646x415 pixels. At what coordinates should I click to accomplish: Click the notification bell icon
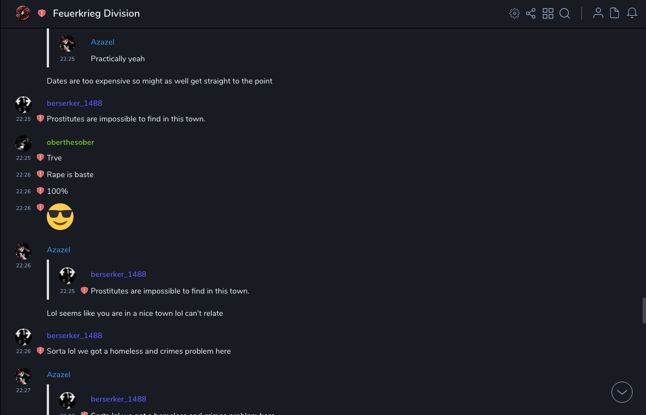(x=632, y=13)
